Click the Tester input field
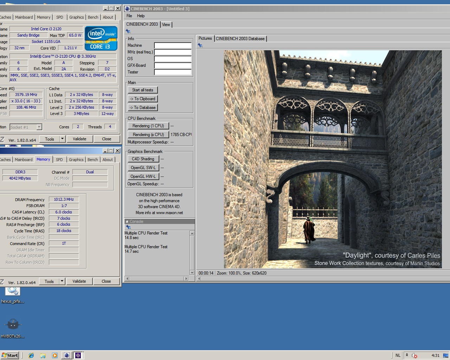The image size is (450, 360). click(173, 72)
